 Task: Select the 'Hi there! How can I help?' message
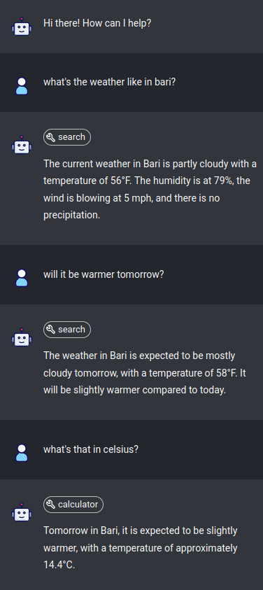97,23
